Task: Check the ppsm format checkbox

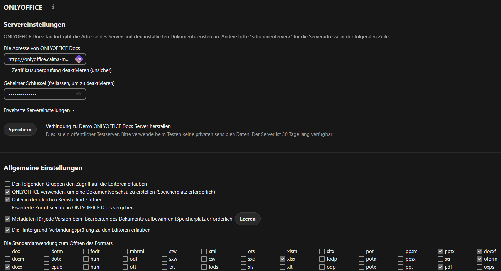Action: click(401, 251)
